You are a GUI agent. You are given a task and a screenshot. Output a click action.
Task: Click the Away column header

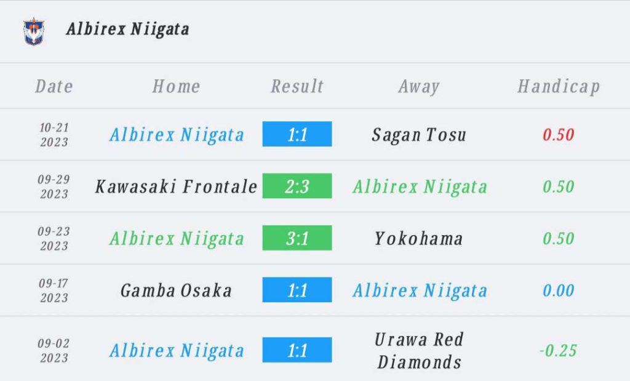[419, 87]
